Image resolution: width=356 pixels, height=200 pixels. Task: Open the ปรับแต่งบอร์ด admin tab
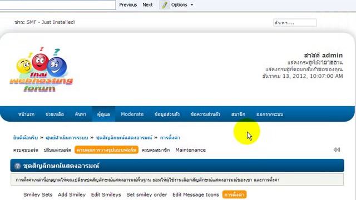[x=57, y=150]
